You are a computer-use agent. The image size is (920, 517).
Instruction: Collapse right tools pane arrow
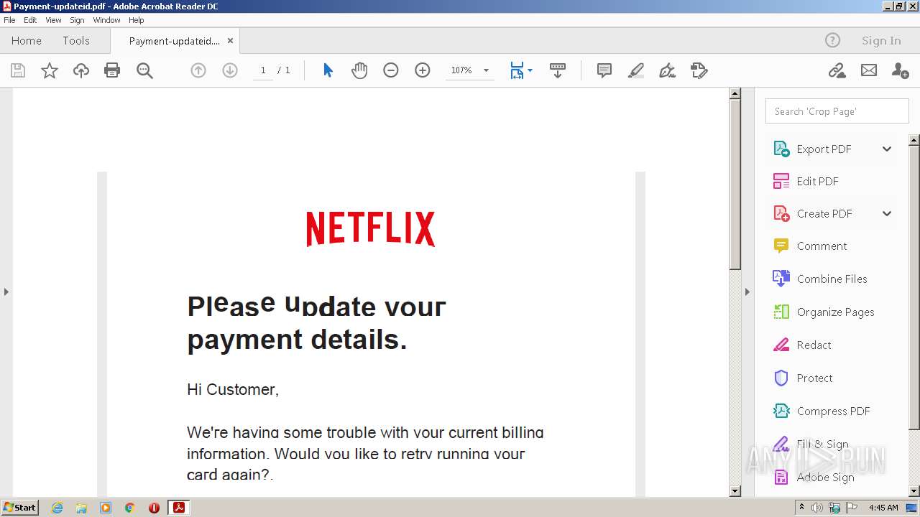[747, 292]
